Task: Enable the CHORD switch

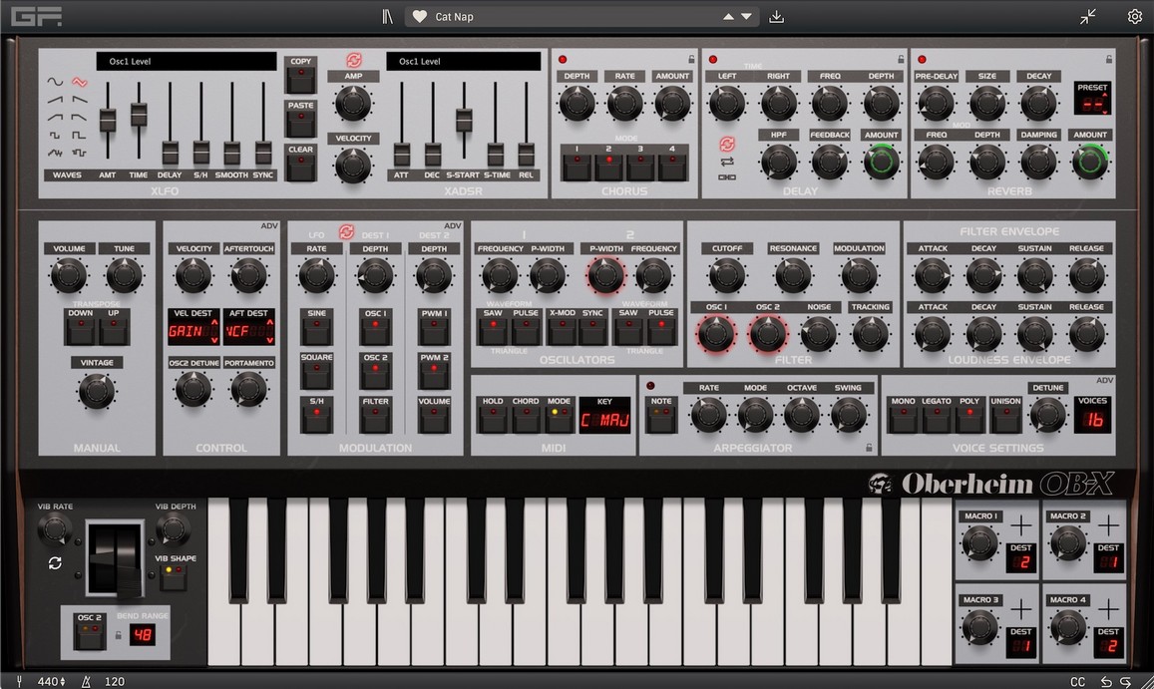Action: click(526, 418)
